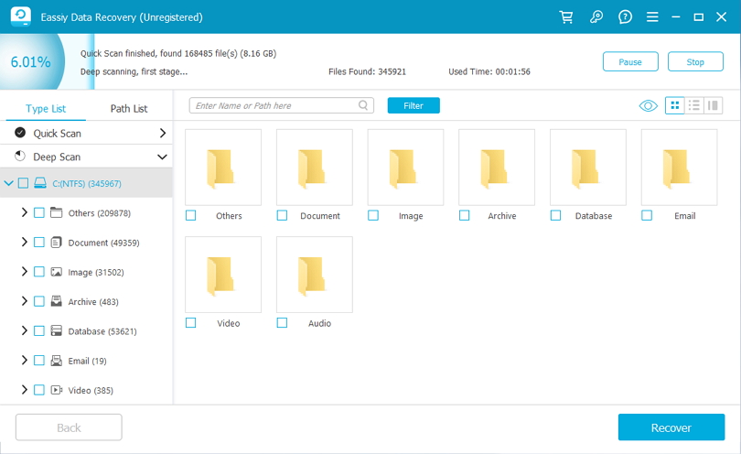Screen dimensions: 741x454
Task: Open the hamburger menu icon
Action: [652, 17]
